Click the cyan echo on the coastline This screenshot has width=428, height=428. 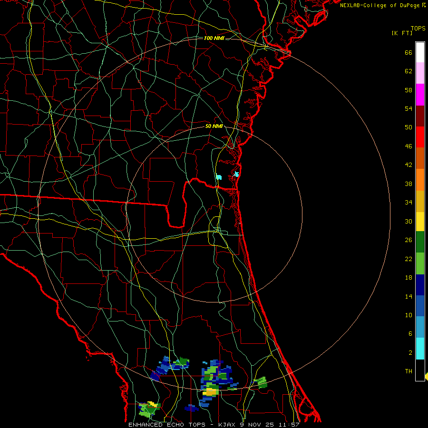(237, 174)
